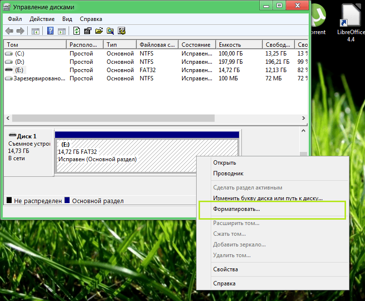
Task: Select Свойства in the context menu
Action: point(225,269)
